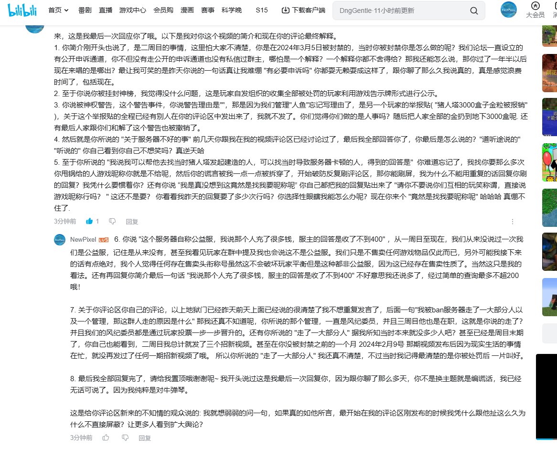The image size is (557, 449).
Task: Open the S15 navigation tab
Action: pyautogui.click(x=261, y=10)
